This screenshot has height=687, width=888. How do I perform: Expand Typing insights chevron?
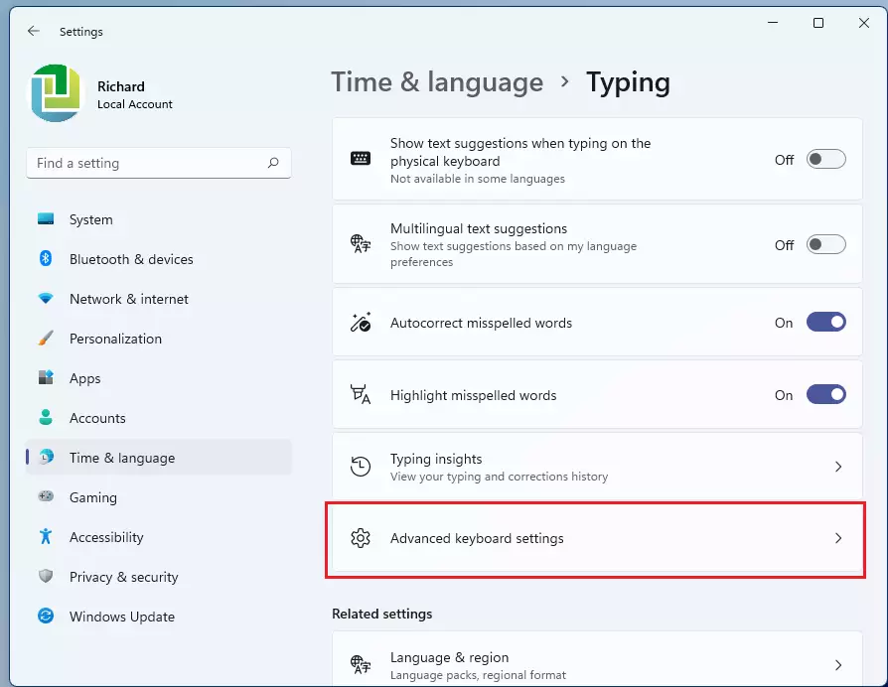point(838,467)
